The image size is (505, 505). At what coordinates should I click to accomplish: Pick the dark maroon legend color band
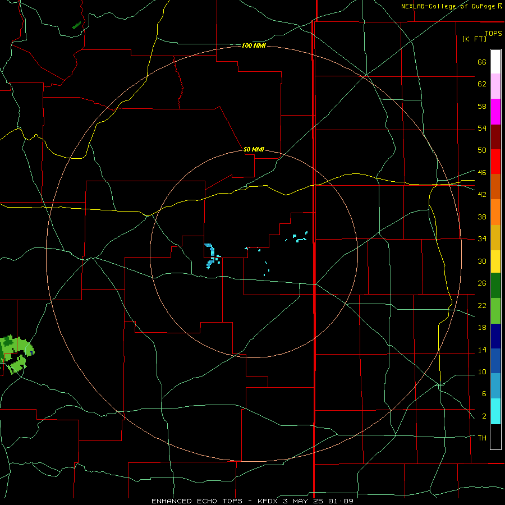pyautogui.click(x=495, y=137)
